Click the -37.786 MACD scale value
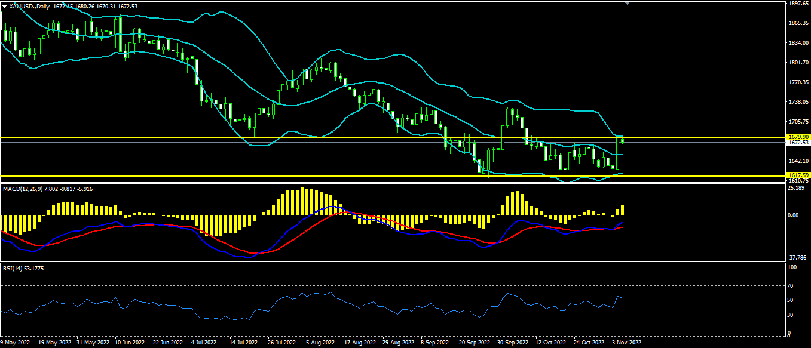 click(x=797, y=258)
